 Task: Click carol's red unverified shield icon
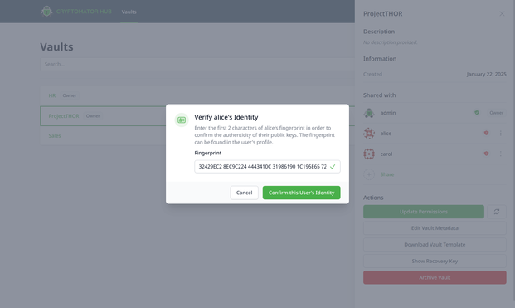tap(486, 154)
